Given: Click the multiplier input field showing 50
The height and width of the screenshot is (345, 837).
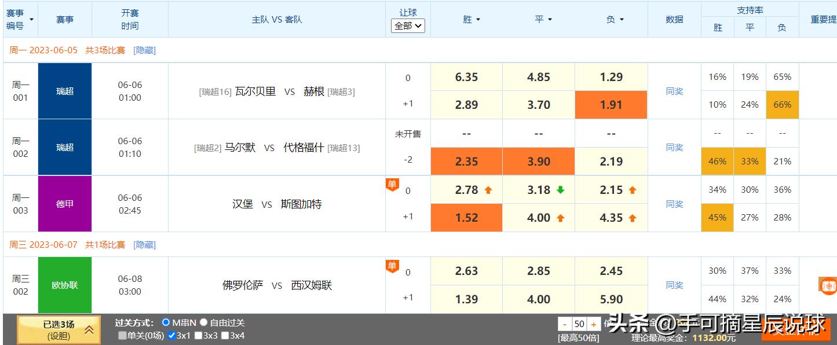Looking at the screenshot, I should coord(579,324).
